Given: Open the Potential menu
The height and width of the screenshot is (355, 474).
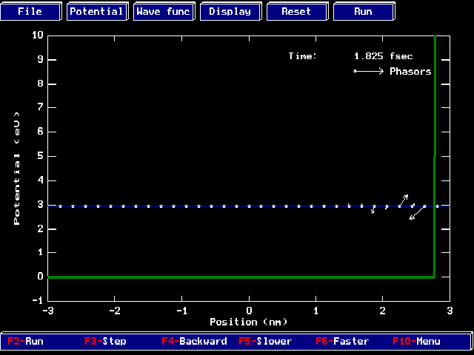Looking at the screenshot, I should click(97, 12).
